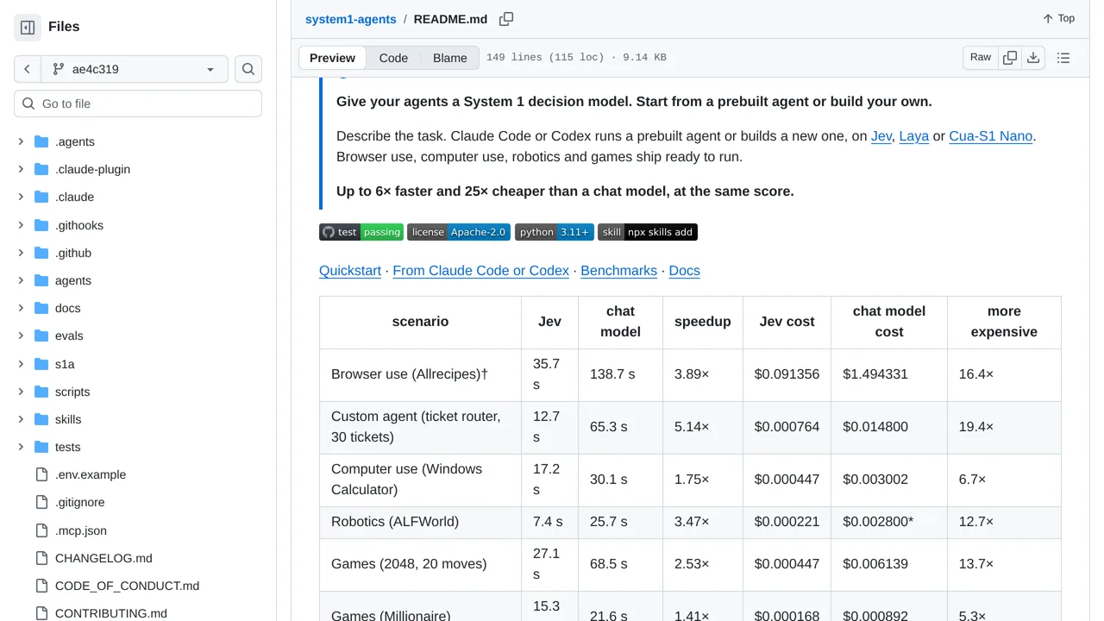Click the 19.4× more expensive cell
Screen dimensions: 1104x621
pyautogui.click(x=1004, y=427)
